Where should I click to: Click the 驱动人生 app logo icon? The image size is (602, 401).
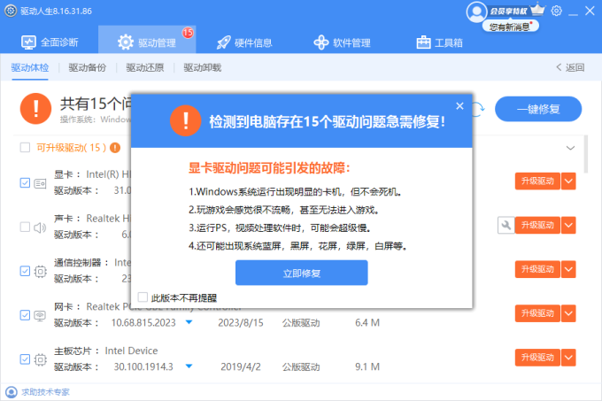pos(11,11)
